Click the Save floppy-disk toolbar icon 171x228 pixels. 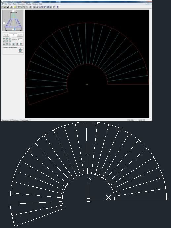pos(8,7)
